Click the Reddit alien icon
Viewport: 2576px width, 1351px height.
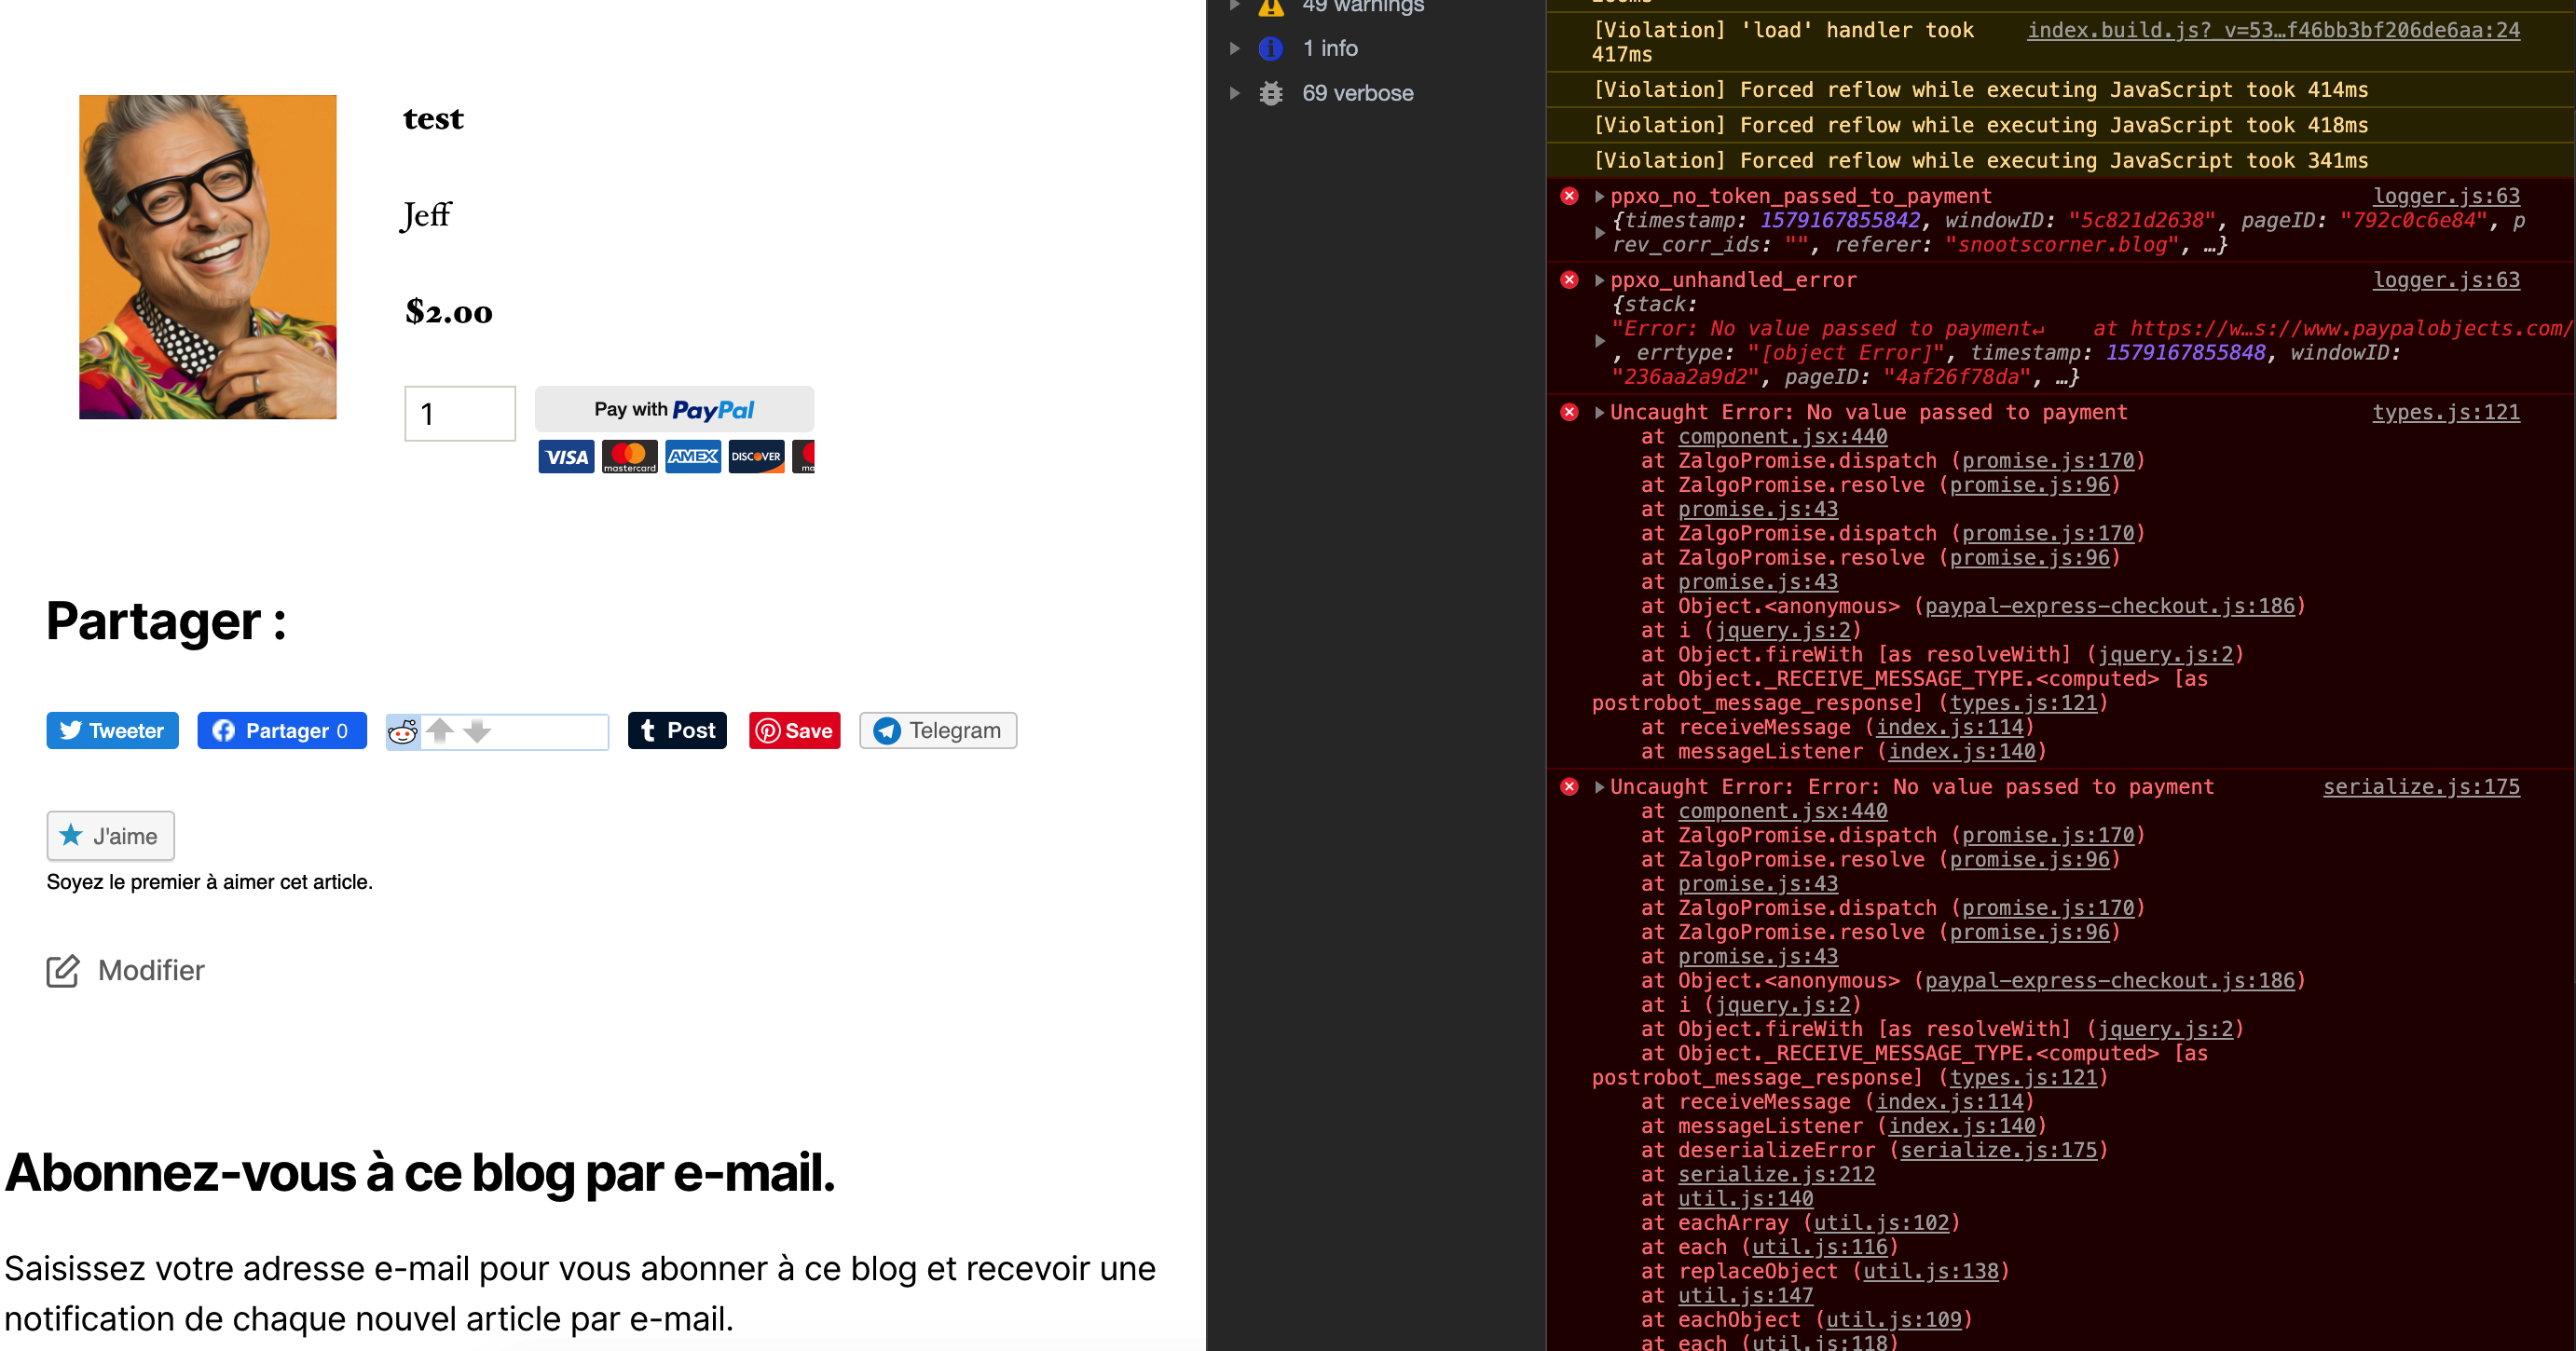403,732
